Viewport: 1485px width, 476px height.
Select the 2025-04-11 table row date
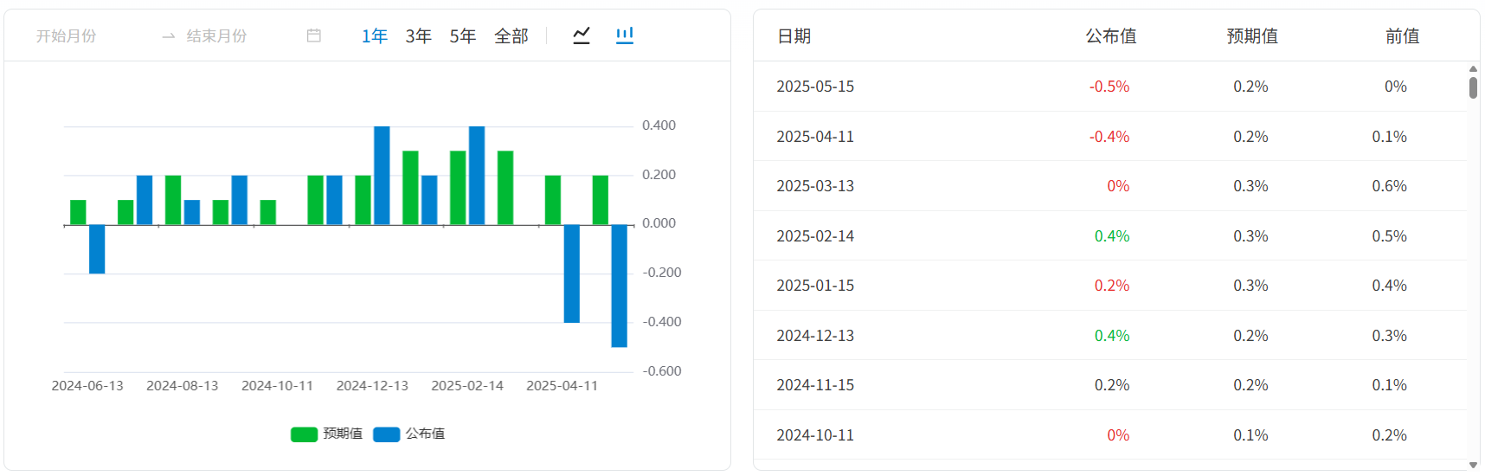(x=815, y=137)
